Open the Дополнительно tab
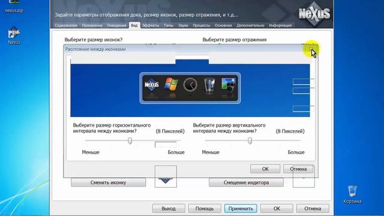384x216 pixels. [x=250, y=25]
